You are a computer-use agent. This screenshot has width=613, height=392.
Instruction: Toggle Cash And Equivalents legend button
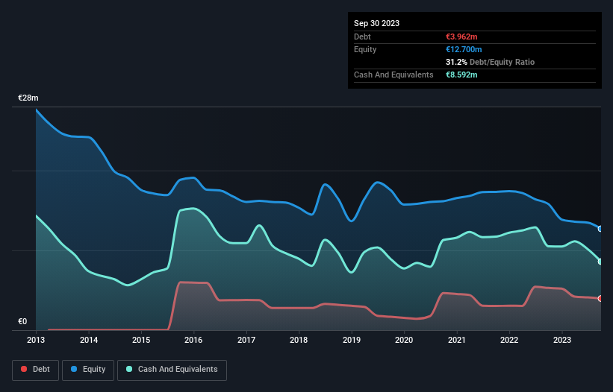pyautogui.click(x=172, y=370)
